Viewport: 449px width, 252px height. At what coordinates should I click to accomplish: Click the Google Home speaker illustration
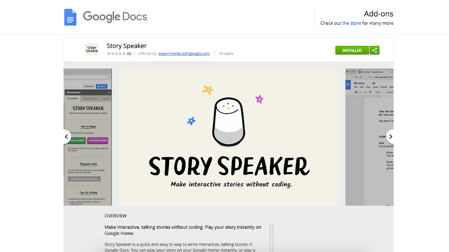[229, 122]
